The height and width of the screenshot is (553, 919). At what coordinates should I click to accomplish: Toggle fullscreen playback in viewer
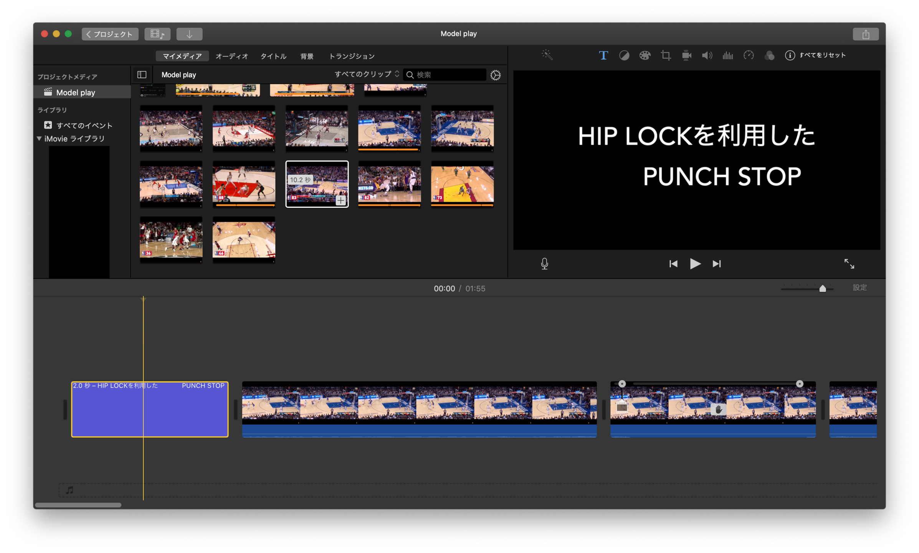(x=849, y=263)
